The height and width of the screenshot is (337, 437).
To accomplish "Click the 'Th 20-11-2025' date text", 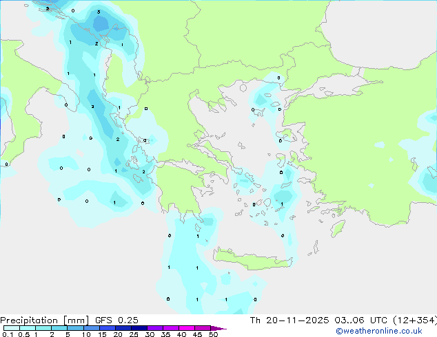I will (289, 320).
